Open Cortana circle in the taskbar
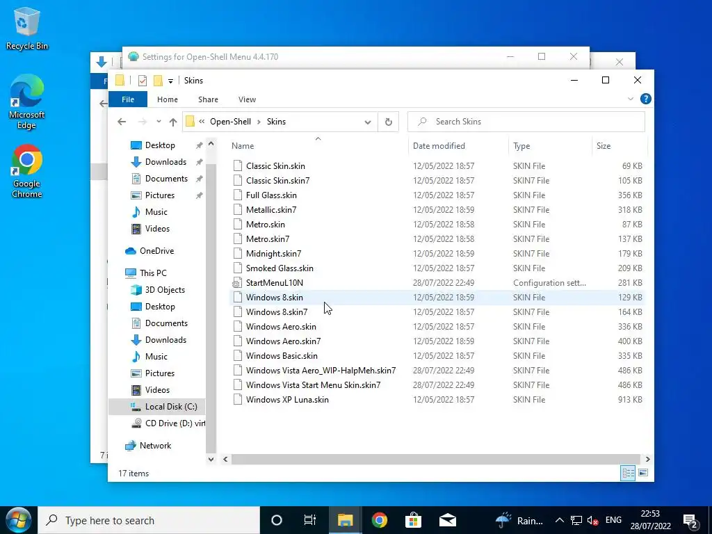 click(x=277, y=520)
